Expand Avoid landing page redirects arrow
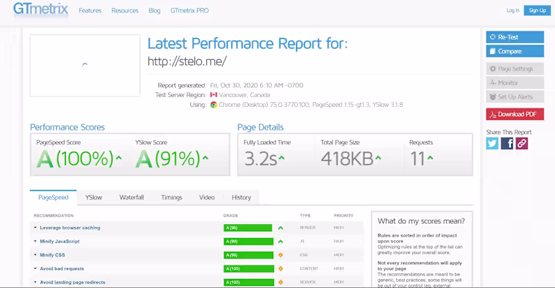Image resolution: width=555 pixels, height=288 pixels. click(x=35, y=282)
